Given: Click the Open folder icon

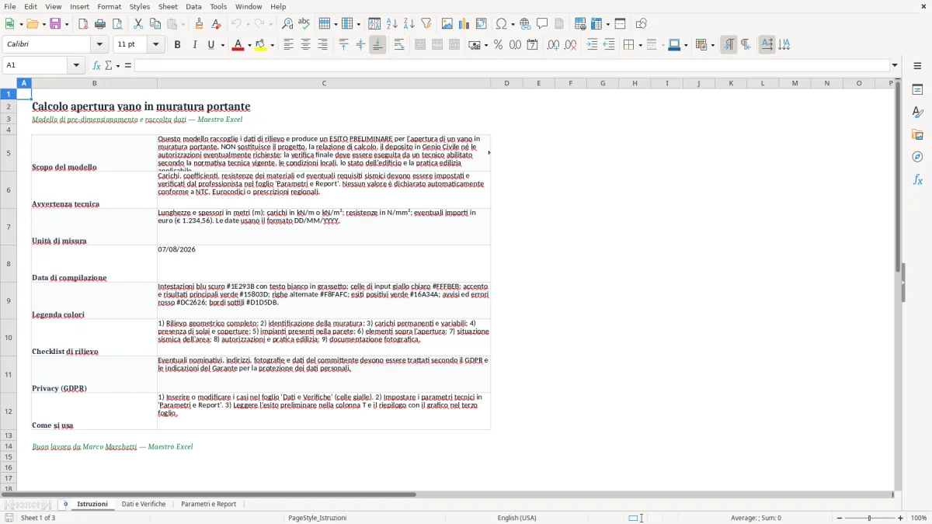Looking at the screenshot, I should [31, 24].
